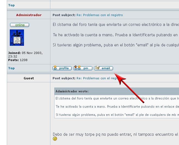Click the email button under Administrador's post

tap(103, 68)
